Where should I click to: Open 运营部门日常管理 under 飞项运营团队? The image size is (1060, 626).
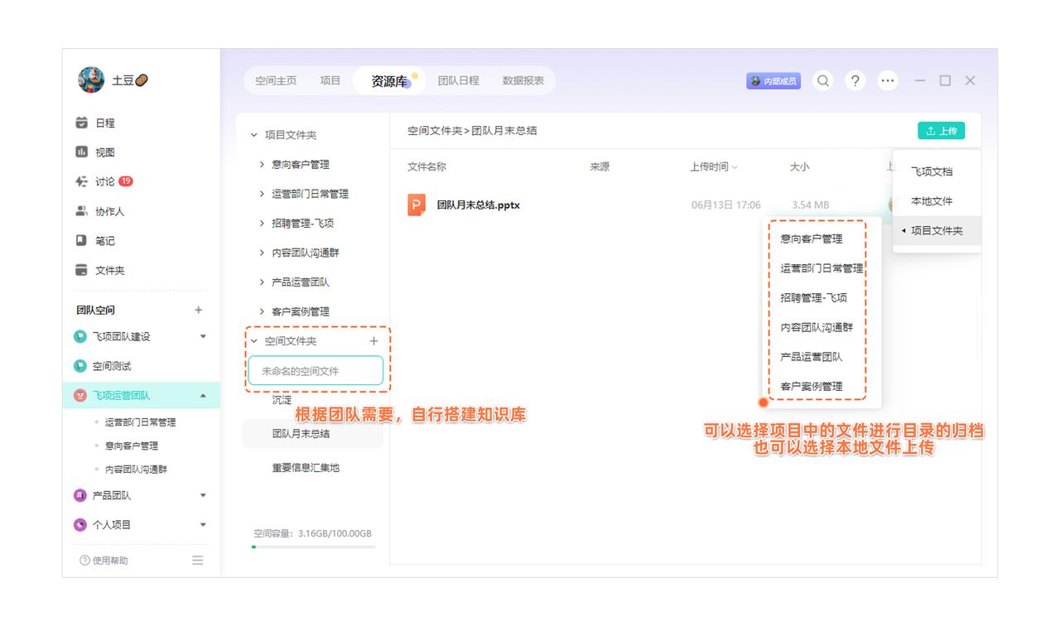(x=140, y=422)
